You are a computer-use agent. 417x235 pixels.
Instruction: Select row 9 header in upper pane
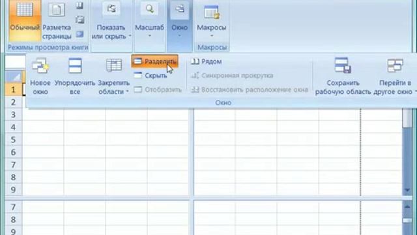click(x=13, y=190)
